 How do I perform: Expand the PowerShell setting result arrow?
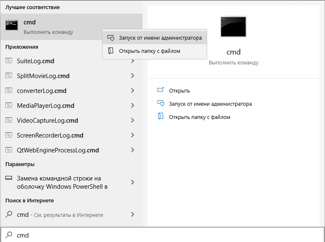[132, 182]
